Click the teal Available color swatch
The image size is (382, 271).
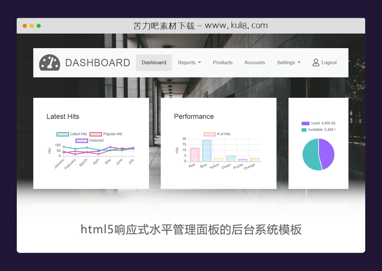[304, 129]
